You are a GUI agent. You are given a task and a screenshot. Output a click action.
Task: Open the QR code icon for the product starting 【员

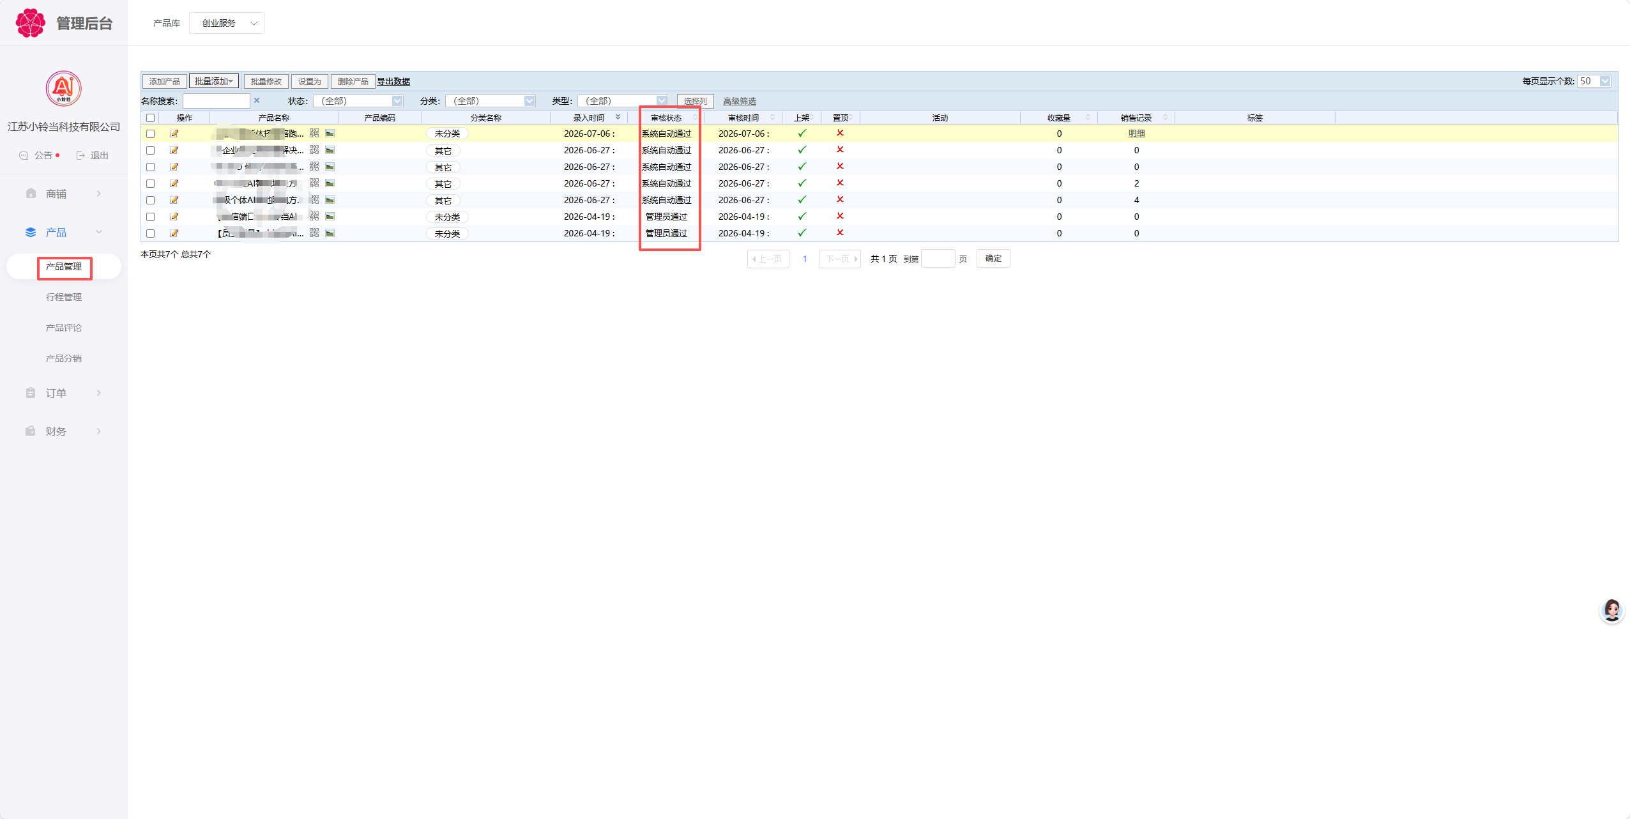[314, 233]
